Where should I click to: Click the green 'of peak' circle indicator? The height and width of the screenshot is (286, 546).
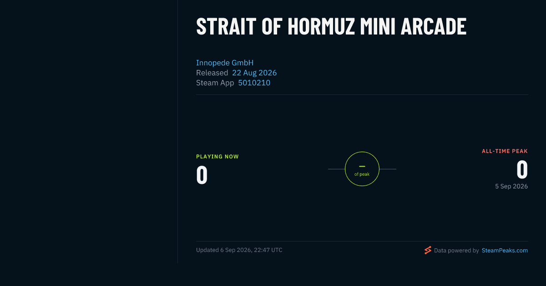[x=362, y=169]
